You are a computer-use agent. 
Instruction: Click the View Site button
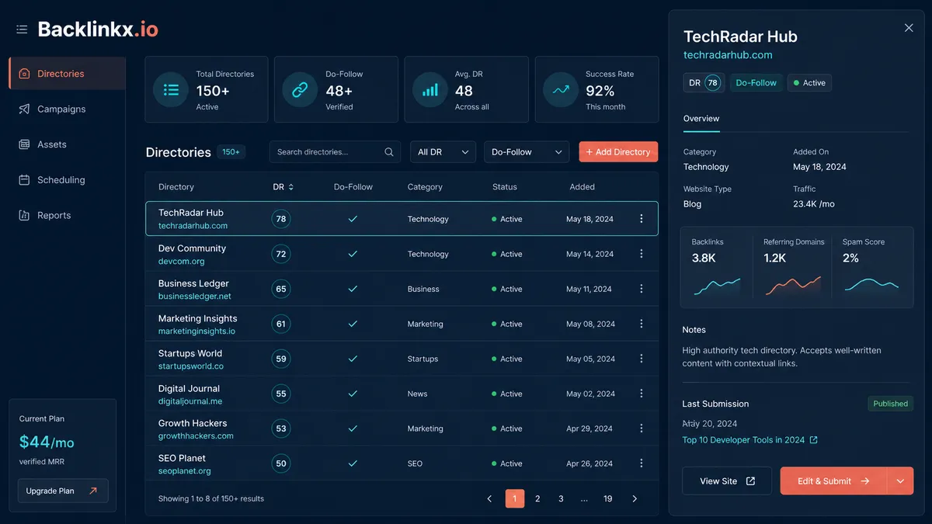click(x=727, y=481)
